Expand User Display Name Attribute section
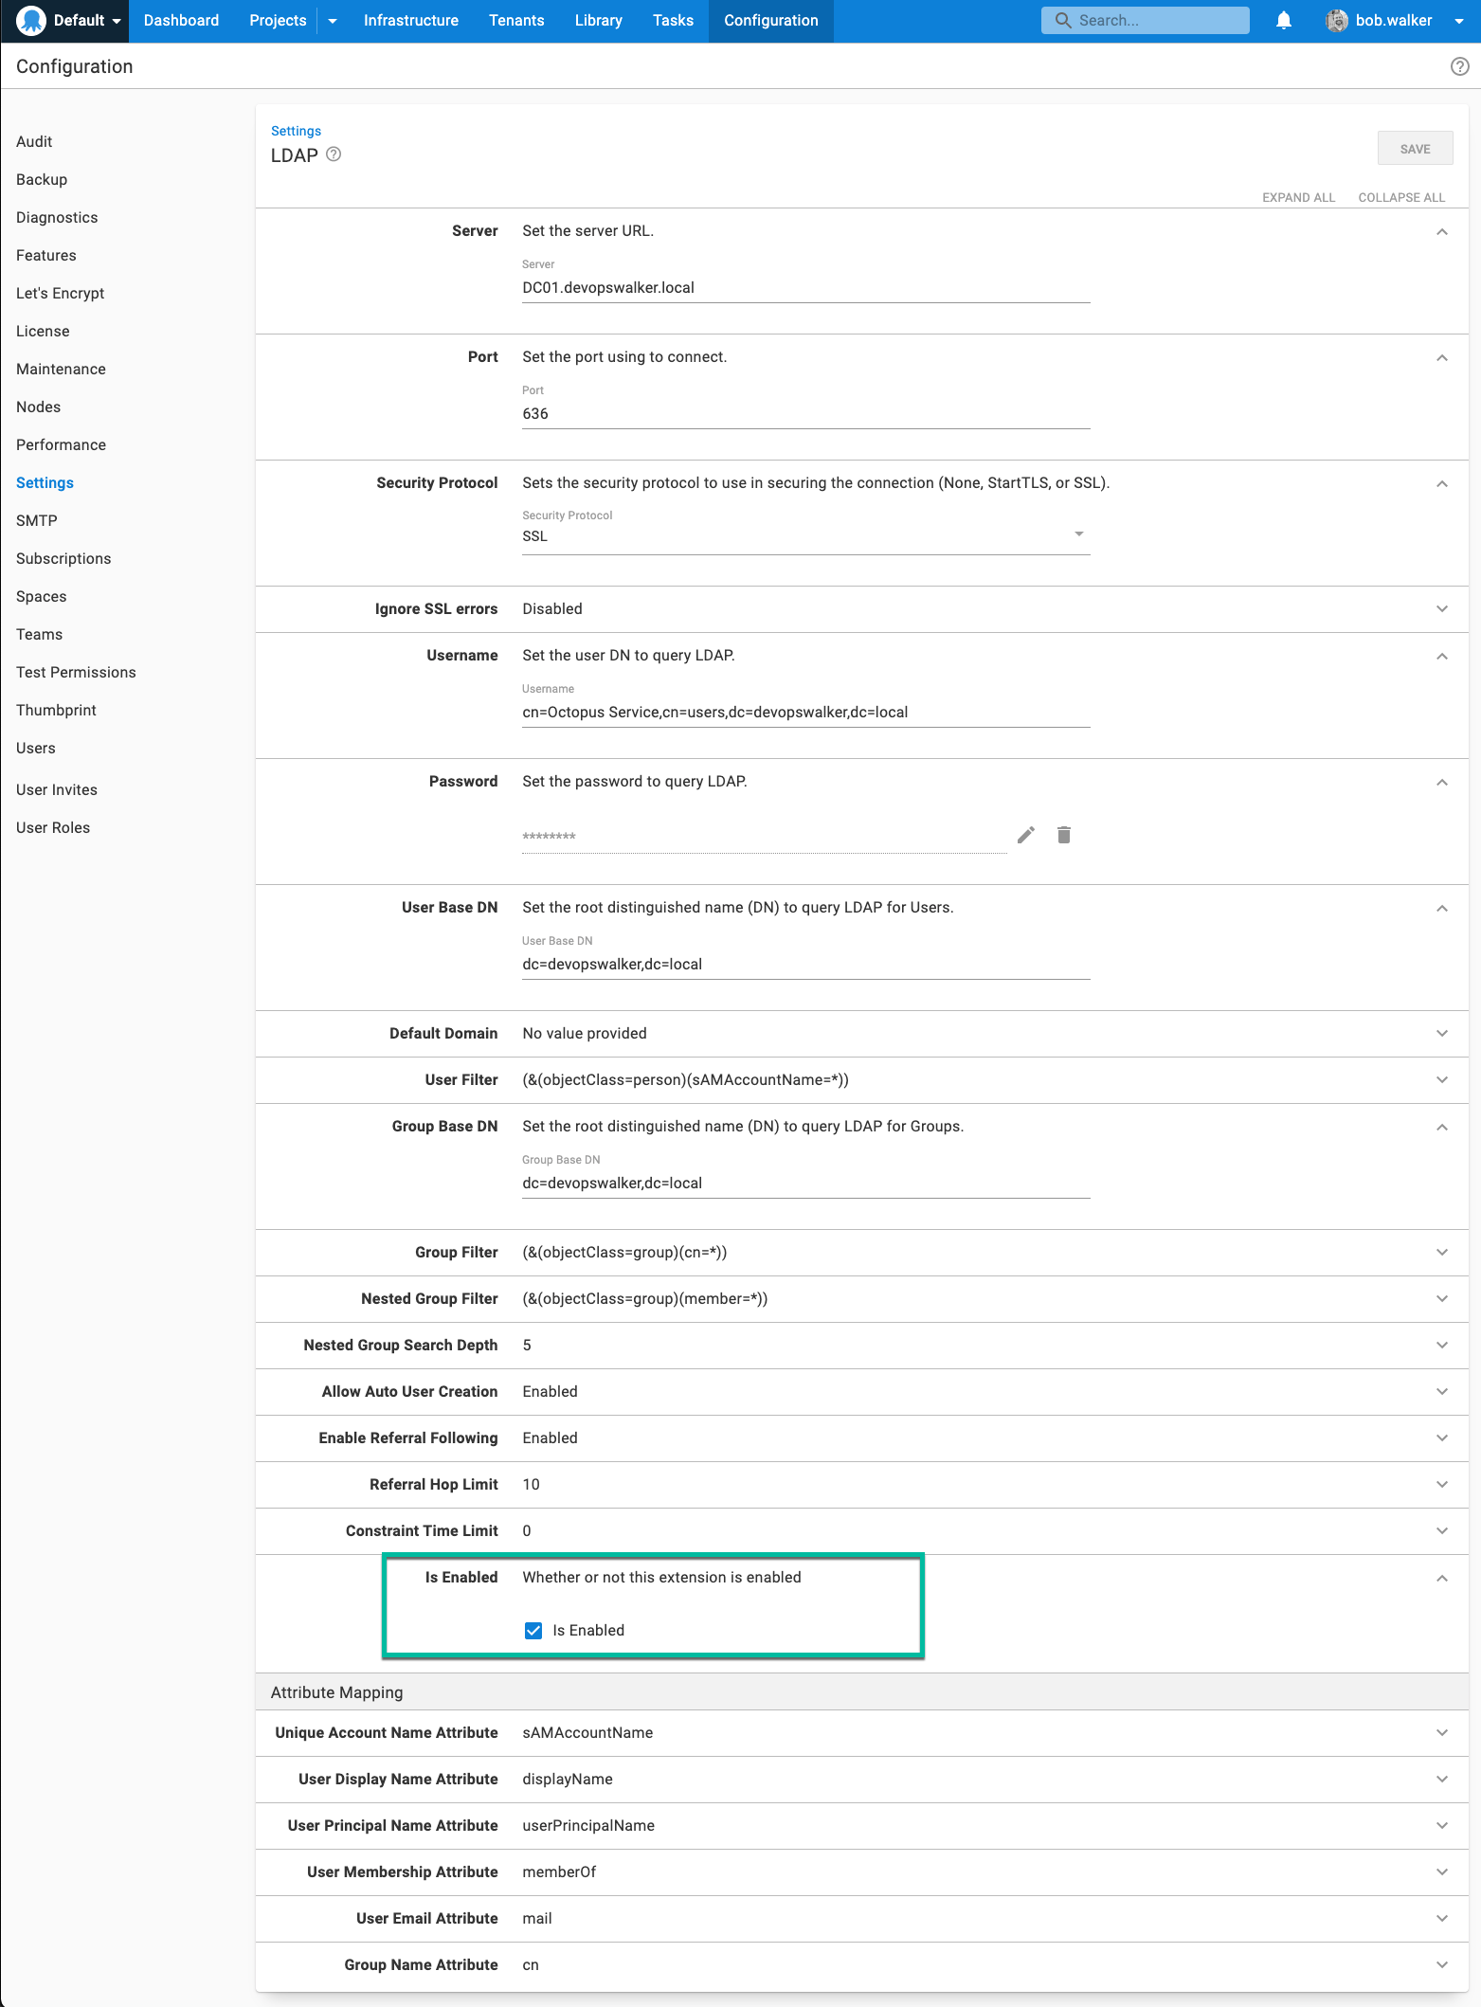Viewport: 1481px width, 2007px height. 1442,1780
